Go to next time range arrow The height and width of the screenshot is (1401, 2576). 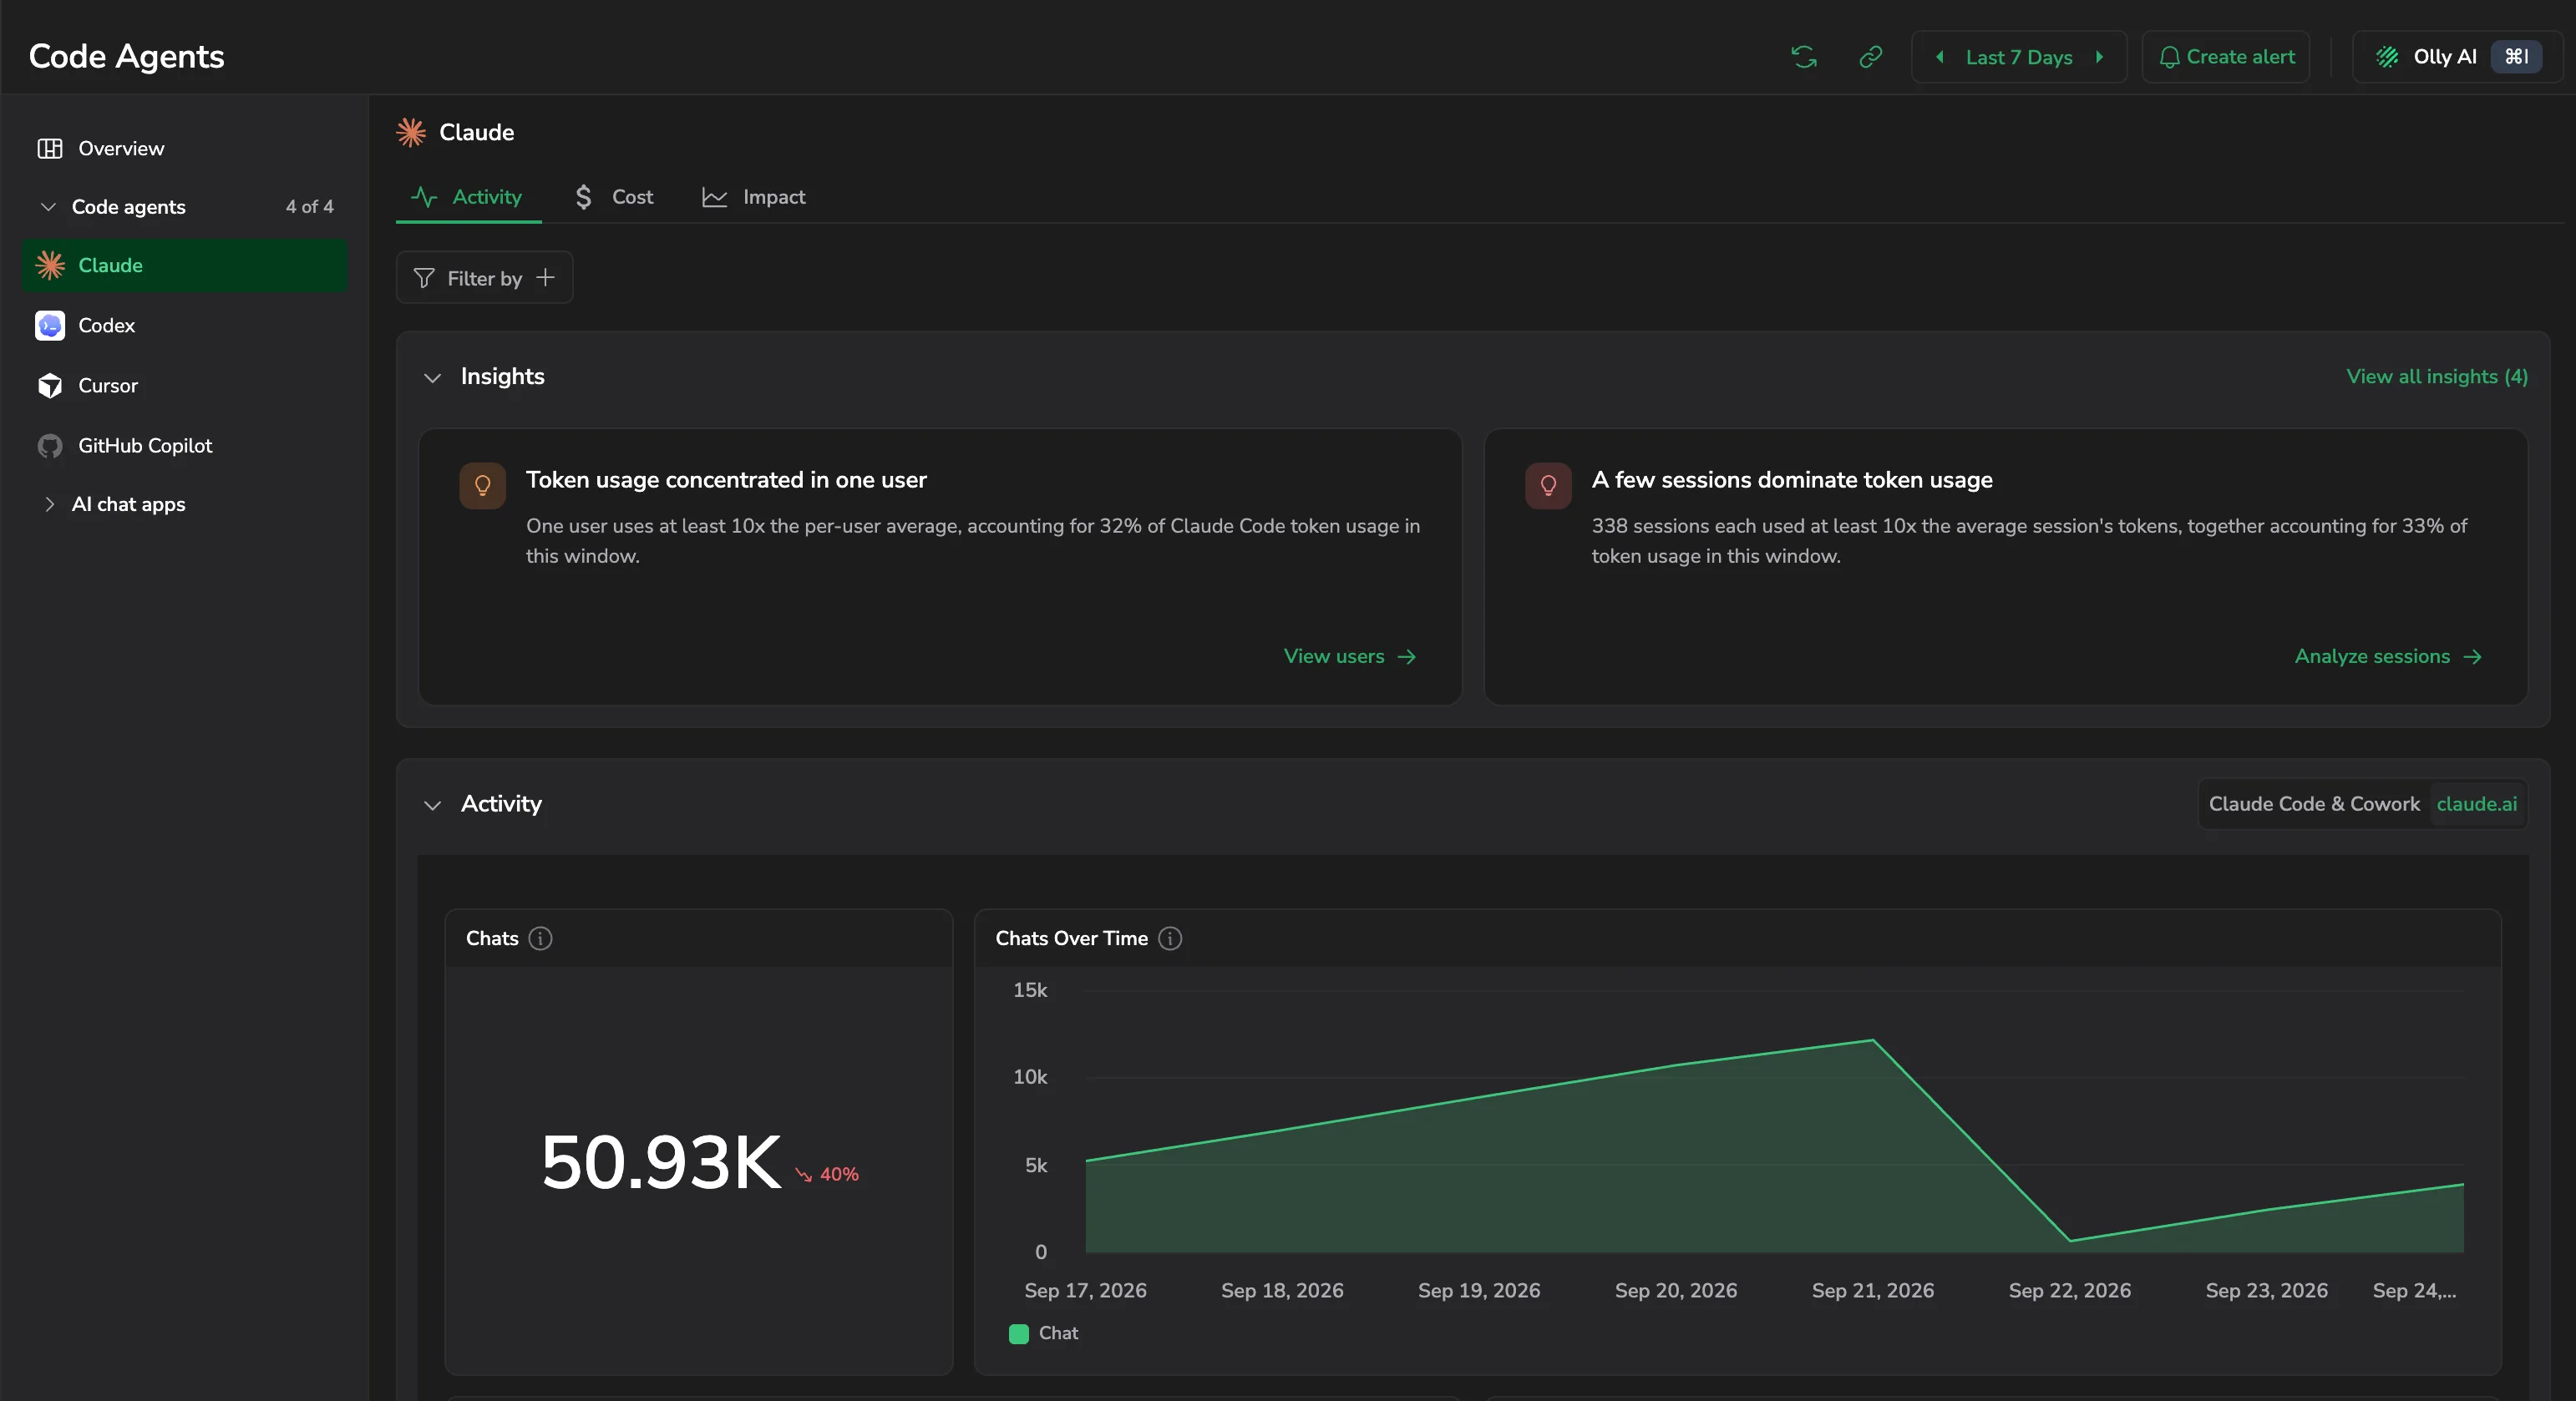click(x=2099, y=57)
